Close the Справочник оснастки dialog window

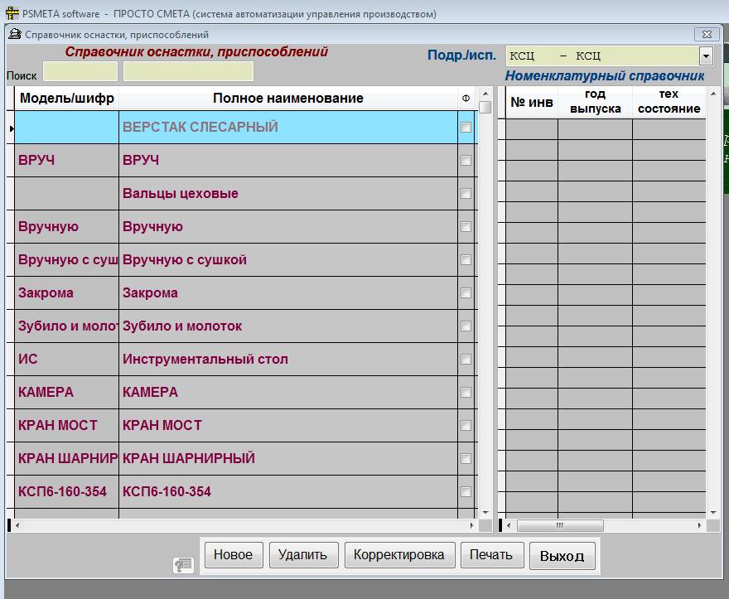click(706, 35)
